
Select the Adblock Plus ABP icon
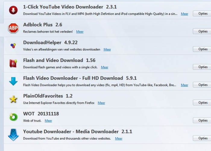13,28
